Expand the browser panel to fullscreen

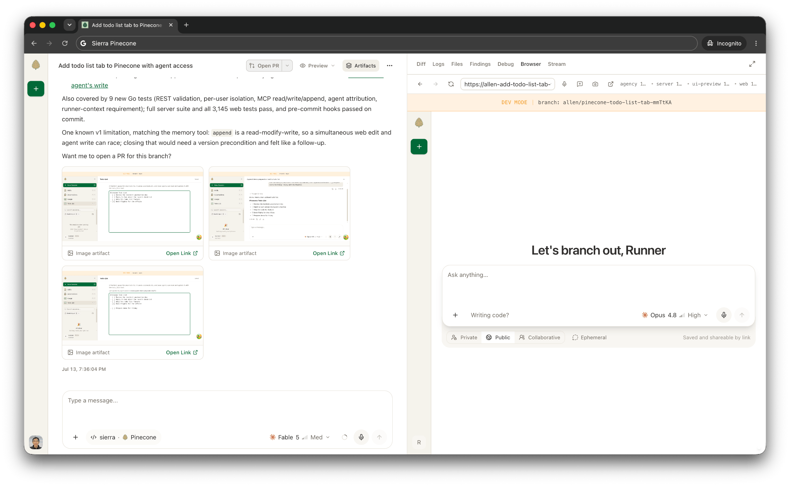pyautogui.click(x=752, y=64)
